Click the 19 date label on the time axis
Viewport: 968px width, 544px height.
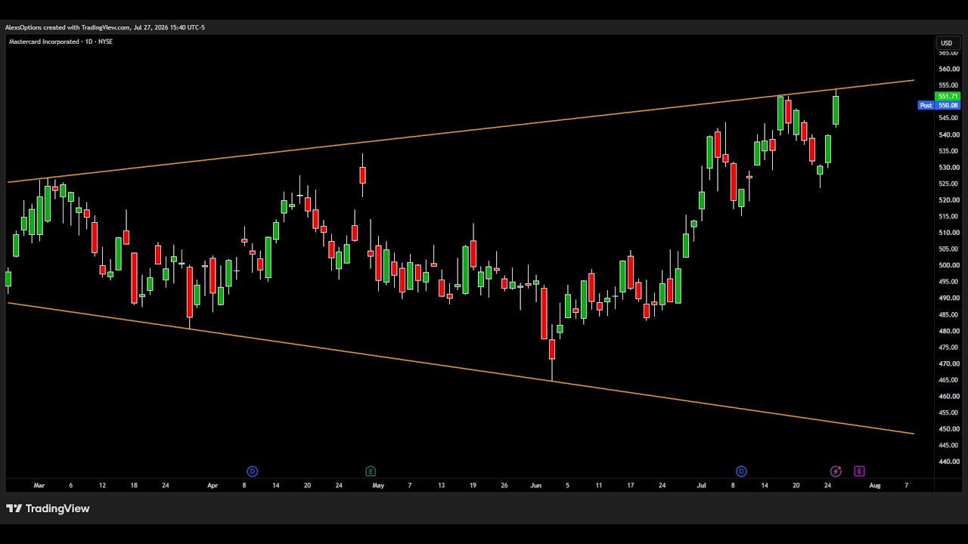473,486
